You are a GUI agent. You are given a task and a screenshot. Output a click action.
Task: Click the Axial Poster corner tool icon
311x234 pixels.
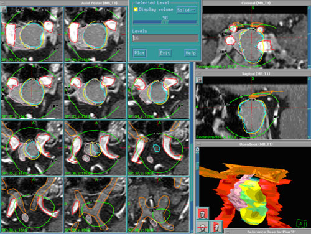click(4, 9)
